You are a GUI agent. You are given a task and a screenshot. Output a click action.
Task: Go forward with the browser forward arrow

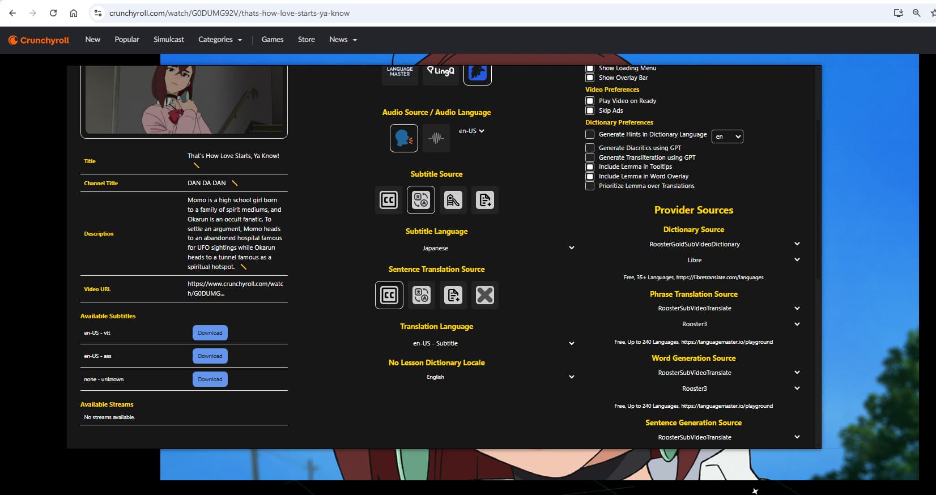(x=33, y=13)
